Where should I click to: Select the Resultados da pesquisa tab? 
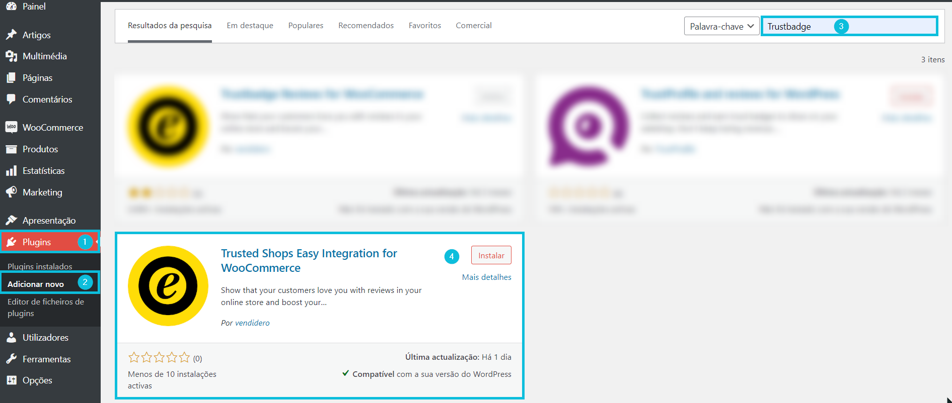click(x=170, y=26)
